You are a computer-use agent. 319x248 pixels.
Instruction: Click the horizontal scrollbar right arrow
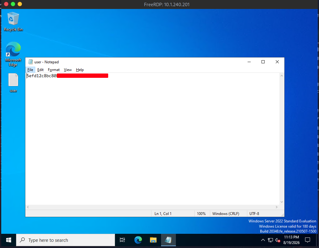[x=276, y=207]
